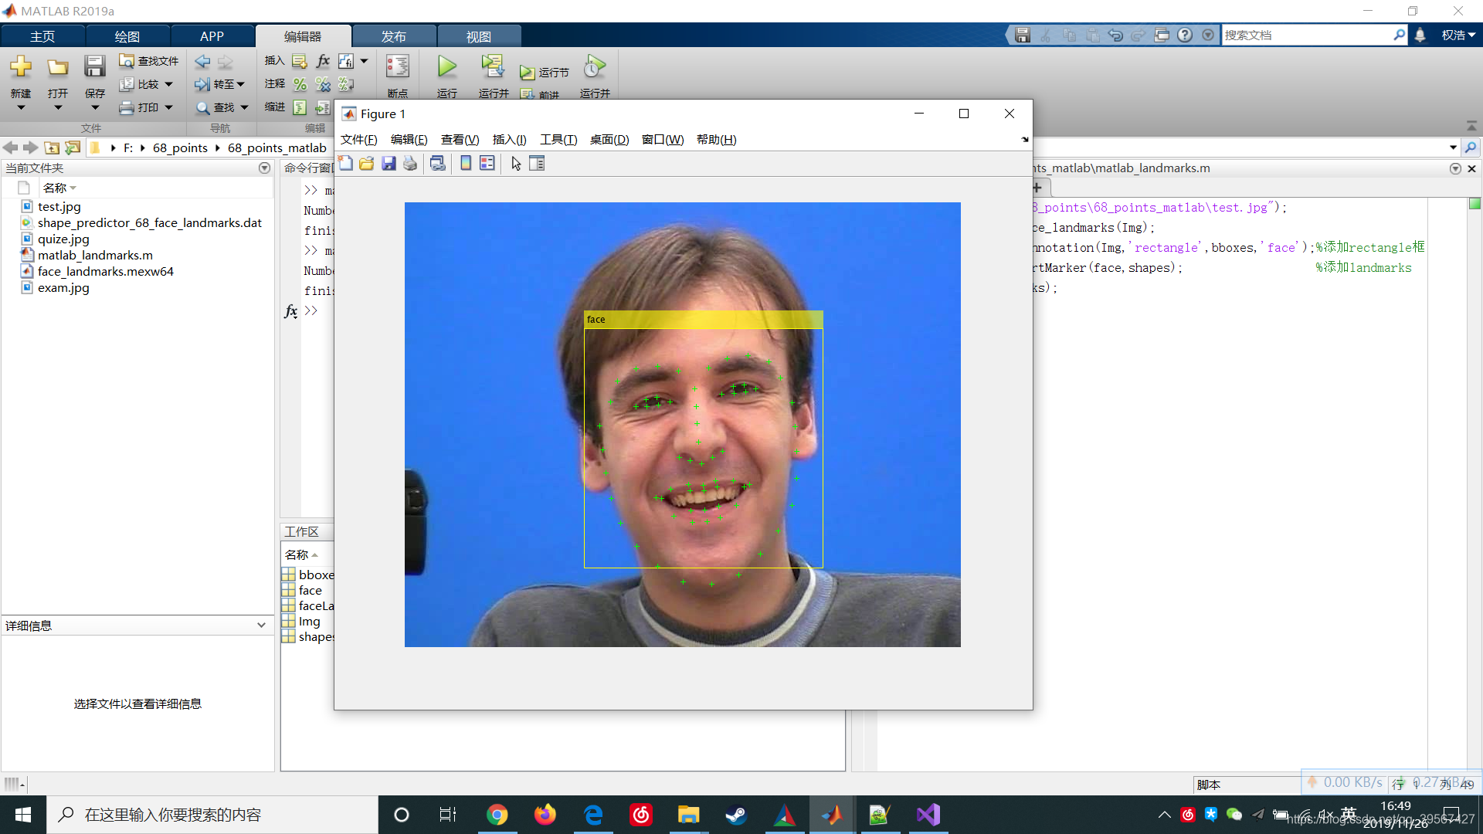Switch to the 发布 (Publish) ribbon tab
The width and height of the screenshot is (1483, 834).
coord(393,36)
